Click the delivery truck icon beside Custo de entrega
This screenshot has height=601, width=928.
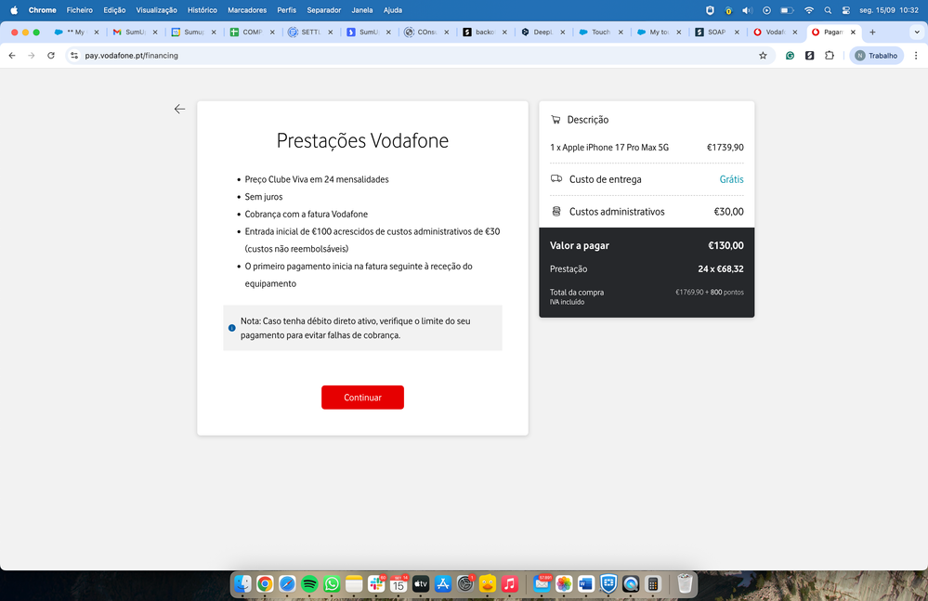pyautogui.click(x=555, y=178)
